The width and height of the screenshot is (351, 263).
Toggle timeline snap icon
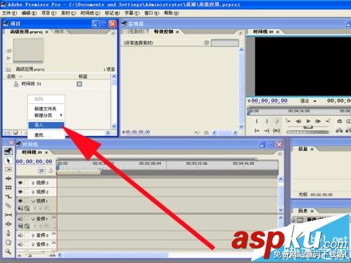(41, 171)
